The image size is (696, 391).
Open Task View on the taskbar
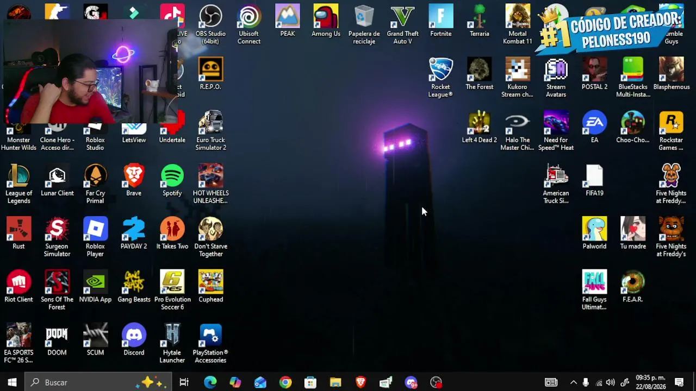tap(184, 382)
